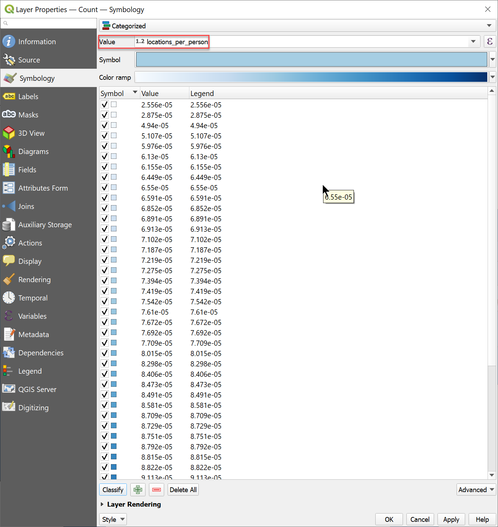Toggle the 8.581e-05 category checkbox

coord(105,405)
